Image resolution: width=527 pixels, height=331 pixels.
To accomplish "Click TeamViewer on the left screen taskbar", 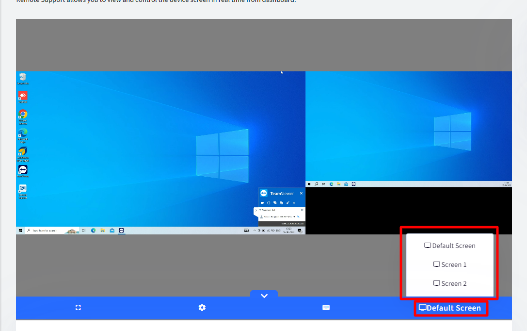I will pos(121,231).
